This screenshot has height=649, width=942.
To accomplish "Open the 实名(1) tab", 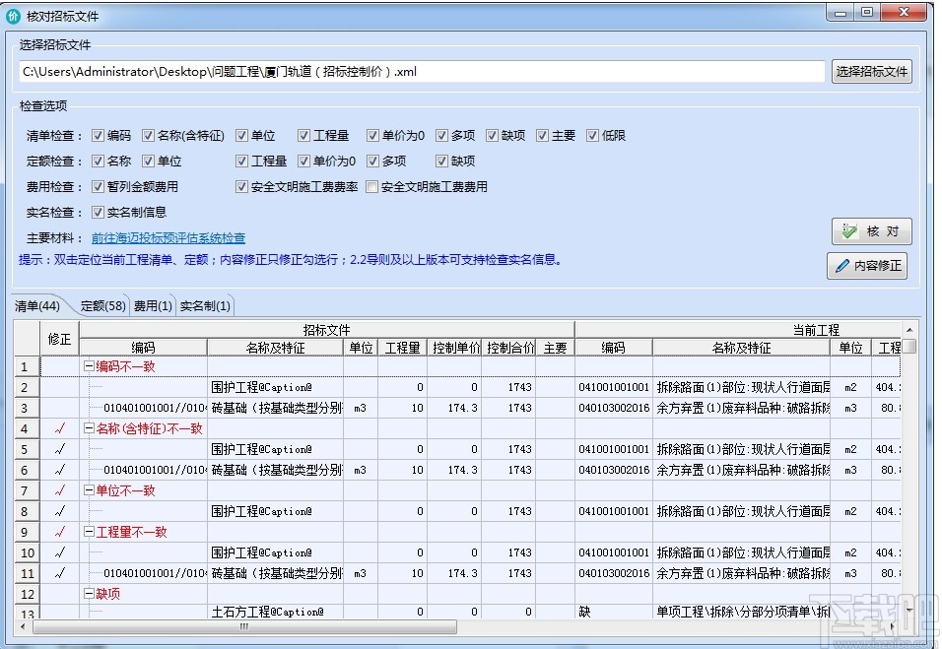I will [x=206, y=305].
